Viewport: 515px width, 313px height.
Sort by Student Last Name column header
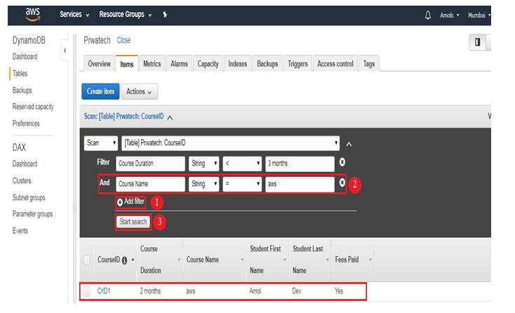pos(310,260)
